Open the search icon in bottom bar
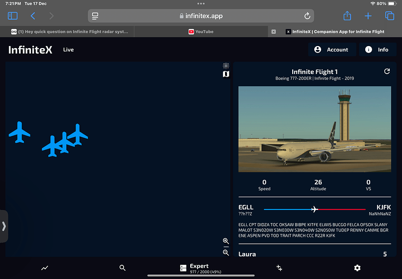 pos(123,268)
